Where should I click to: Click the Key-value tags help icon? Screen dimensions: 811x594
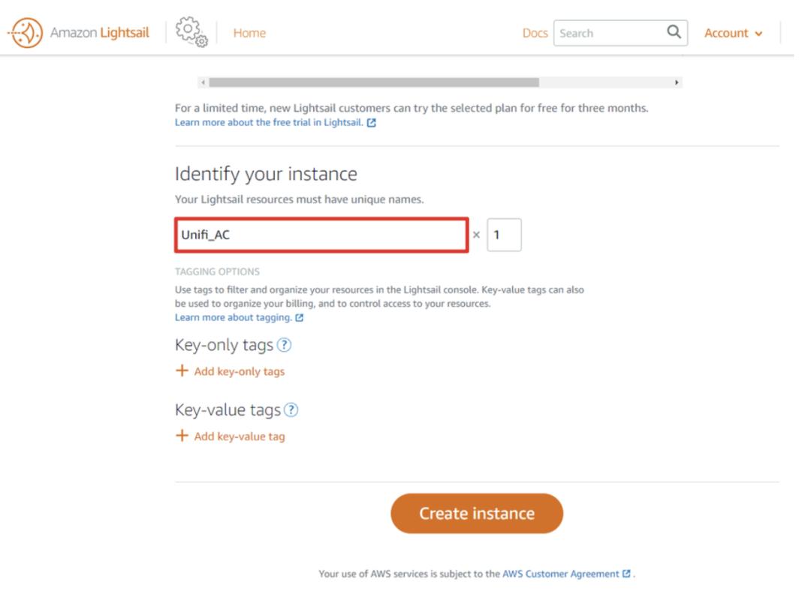tap(291, 410)
